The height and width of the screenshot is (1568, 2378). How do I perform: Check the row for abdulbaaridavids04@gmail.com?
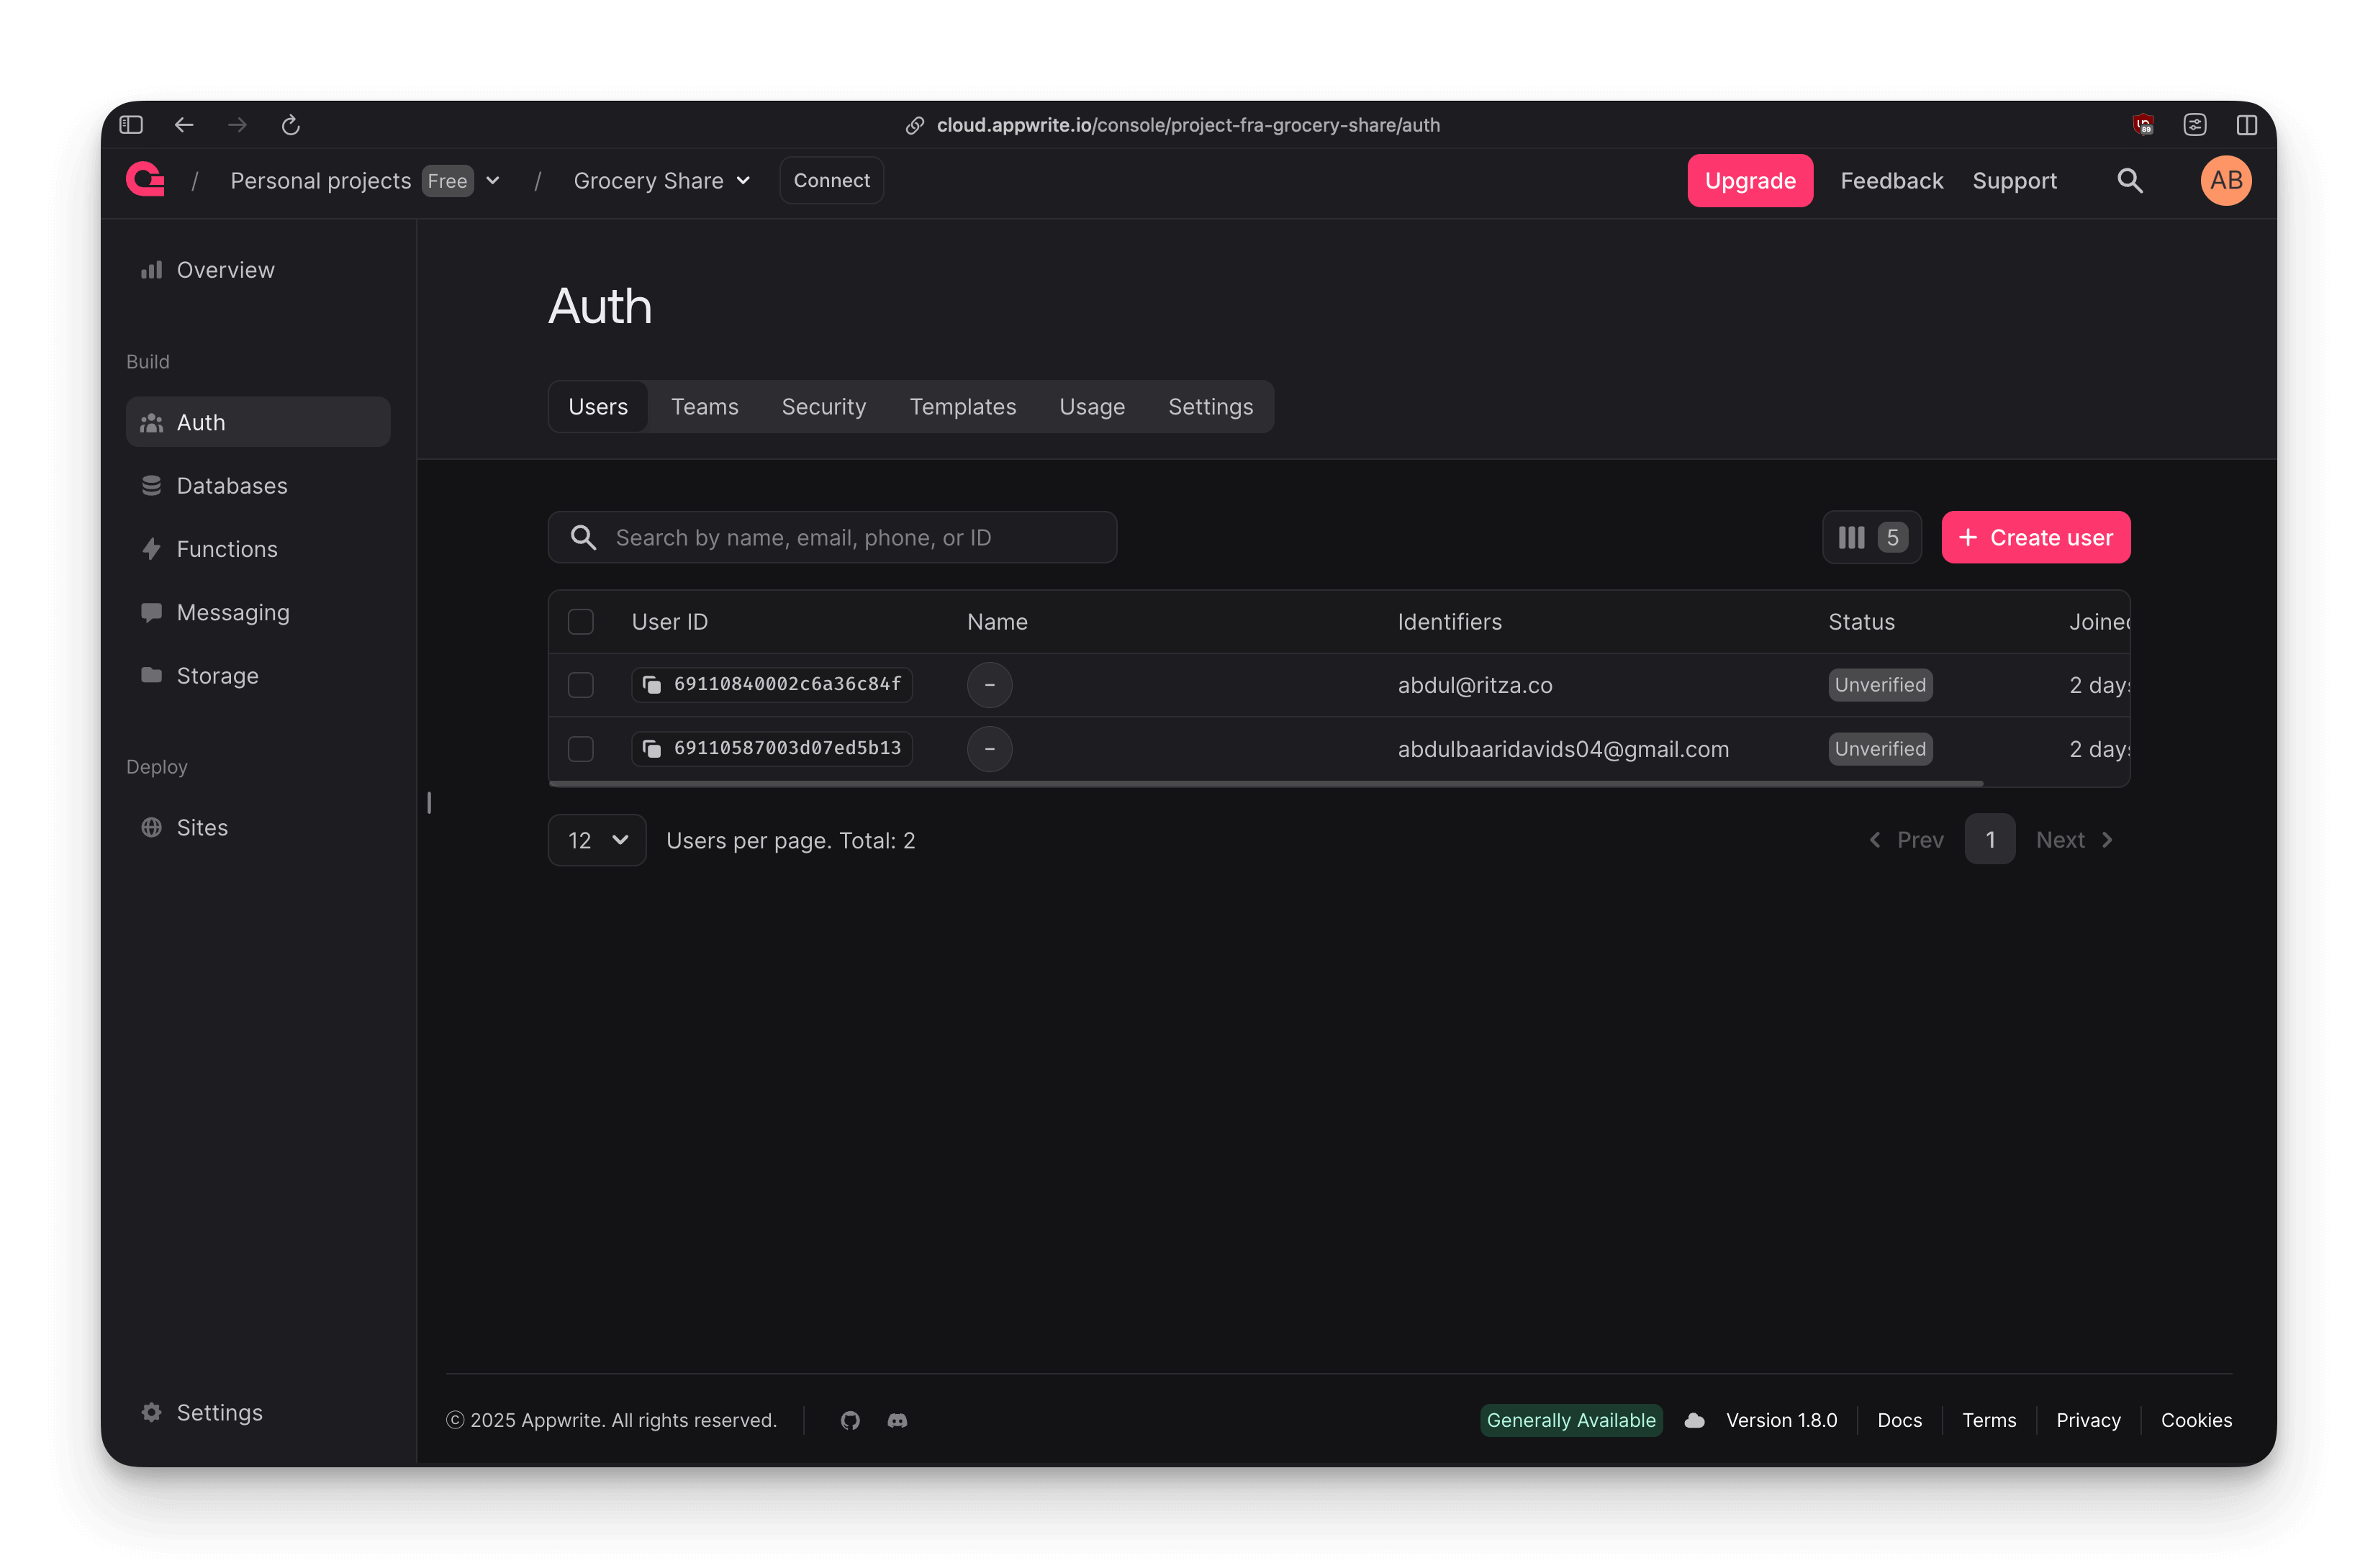(x=580, y=748)
